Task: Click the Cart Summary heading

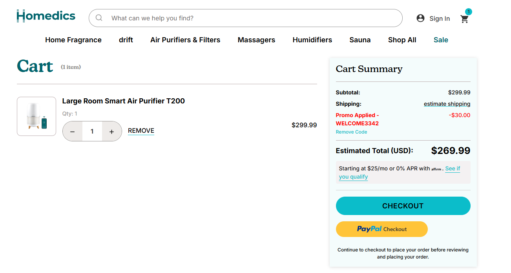Action: point(369,69)
